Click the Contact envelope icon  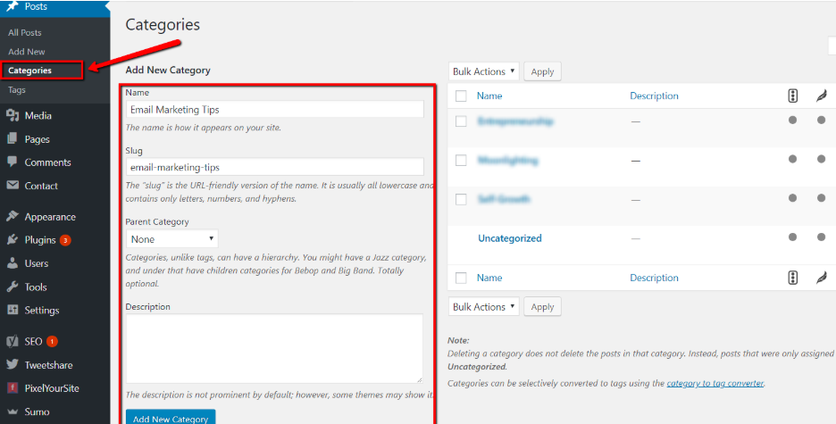click(13, 186)
